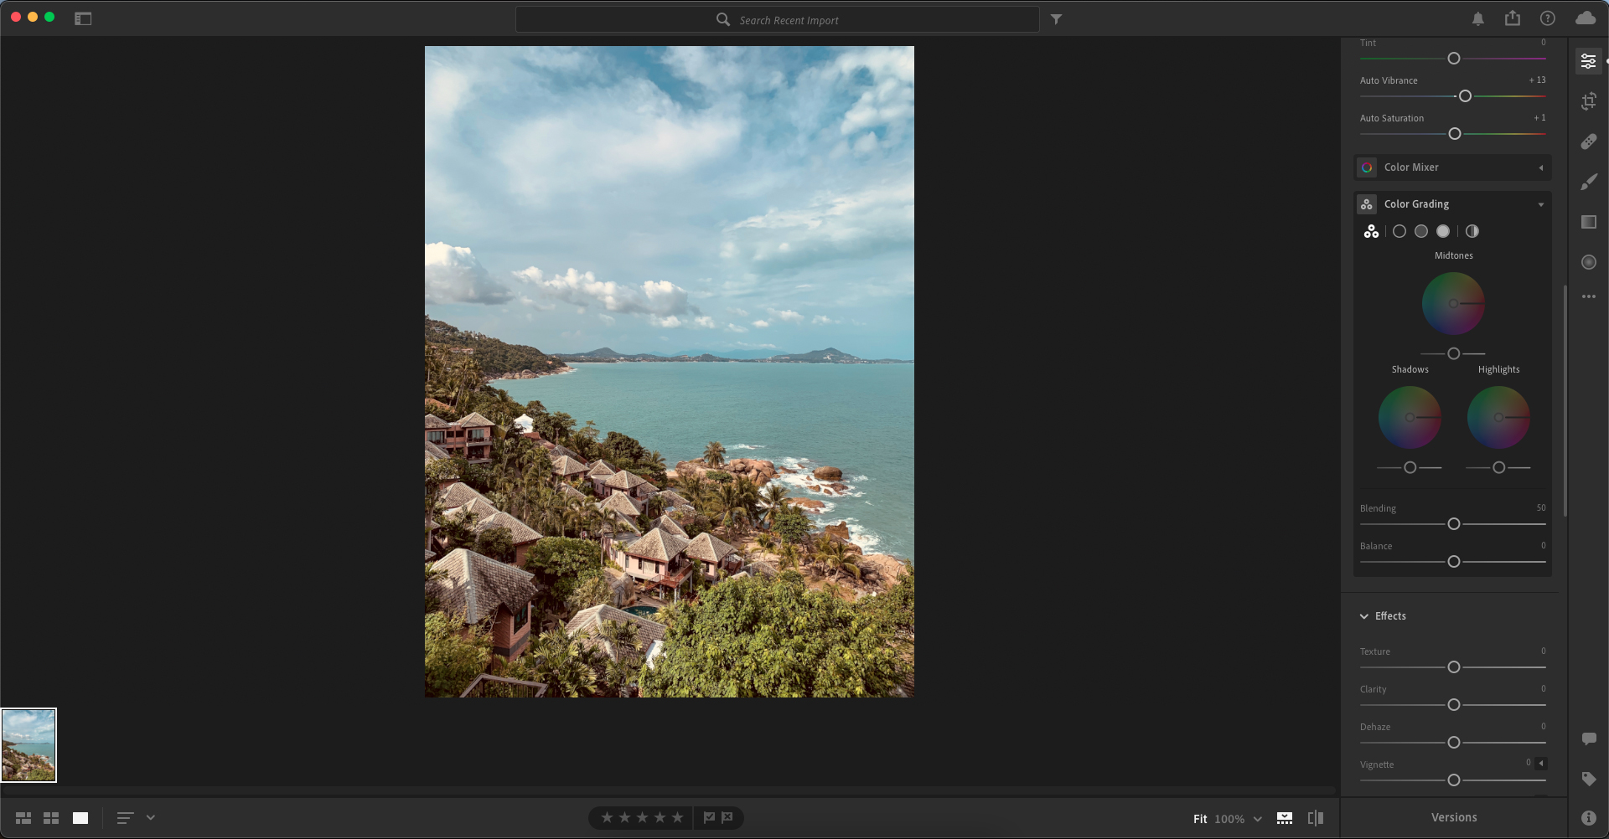Click the Shadows color wheel
Viewport: 1609px width, 839px height.
1410,417
